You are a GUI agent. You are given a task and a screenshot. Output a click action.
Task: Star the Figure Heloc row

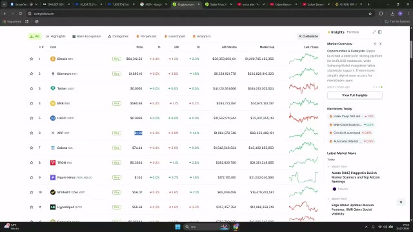pos(32,177)
